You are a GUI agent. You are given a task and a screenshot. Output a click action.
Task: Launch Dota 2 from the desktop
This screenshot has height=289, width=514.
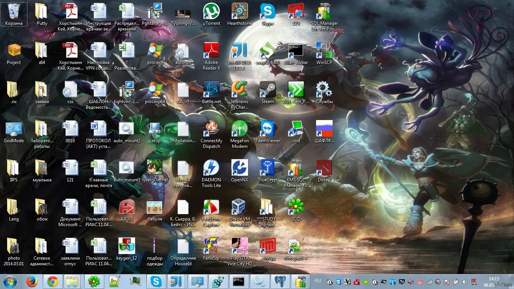tap(324, 171)
